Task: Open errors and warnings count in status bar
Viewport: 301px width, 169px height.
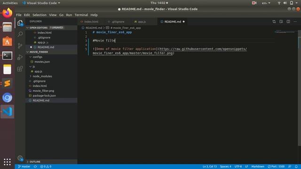Action: coord(46,167)
